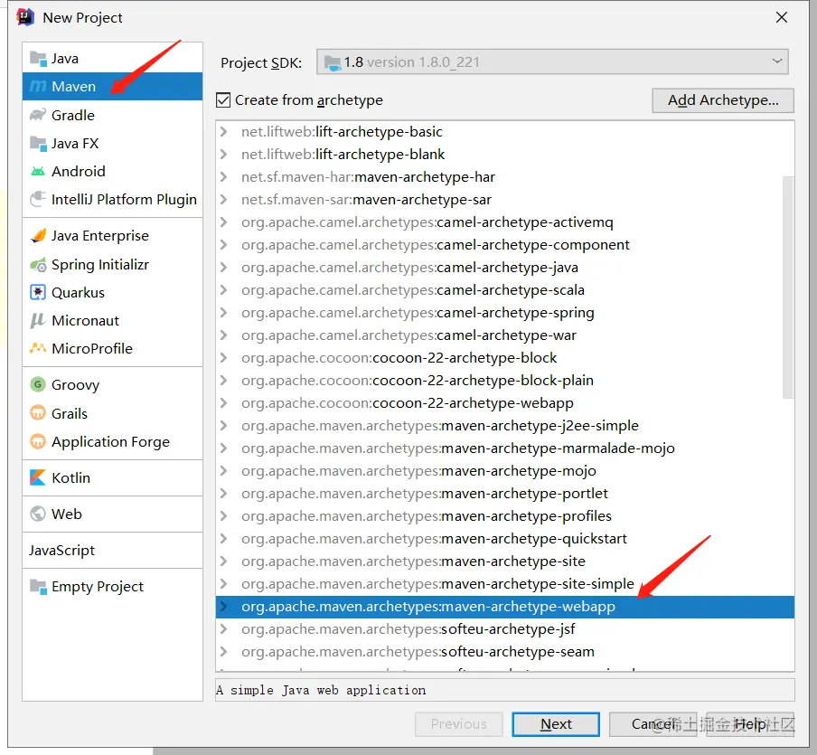817x755 pixels.
Task: Click the Maven 'm' icon
Action: [x=38, y=87]
